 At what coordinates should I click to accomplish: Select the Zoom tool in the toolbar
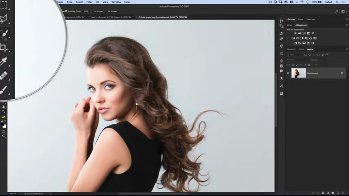point(3,112)
